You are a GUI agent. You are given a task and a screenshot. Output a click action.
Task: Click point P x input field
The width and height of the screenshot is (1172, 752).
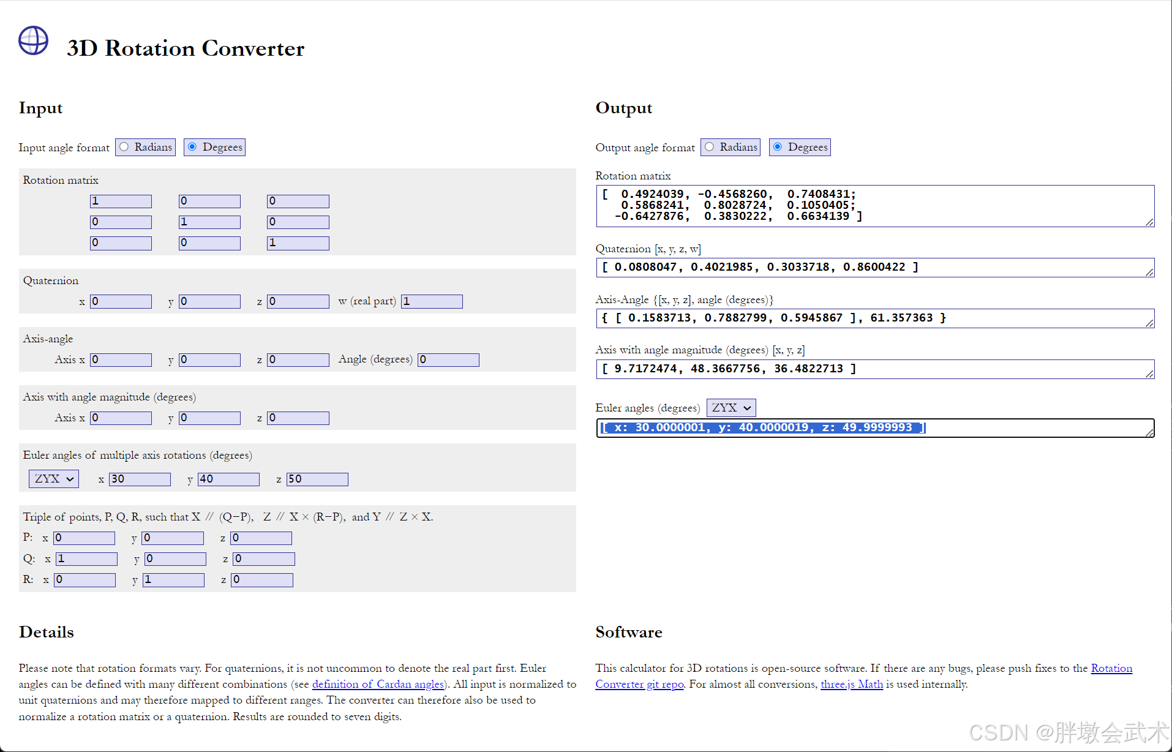[x=84, y=538]
